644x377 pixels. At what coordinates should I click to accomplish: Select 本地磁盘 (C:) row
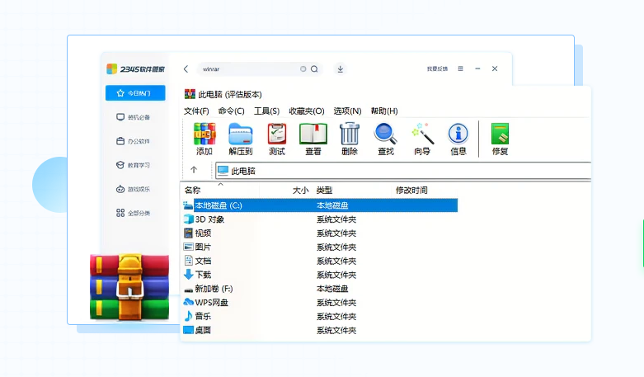tap(320, 205)
